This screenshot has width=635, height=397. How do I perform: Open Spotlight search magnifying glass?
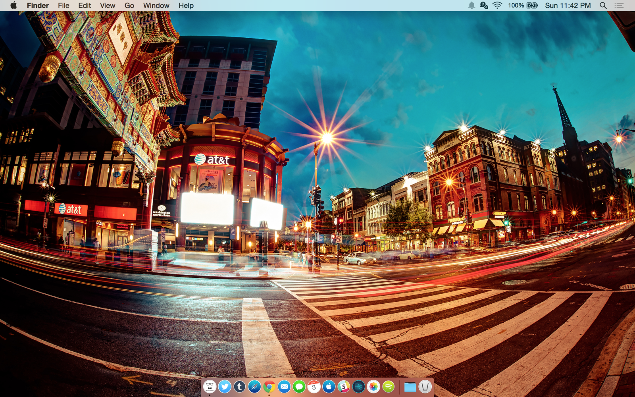pos(603,5)
